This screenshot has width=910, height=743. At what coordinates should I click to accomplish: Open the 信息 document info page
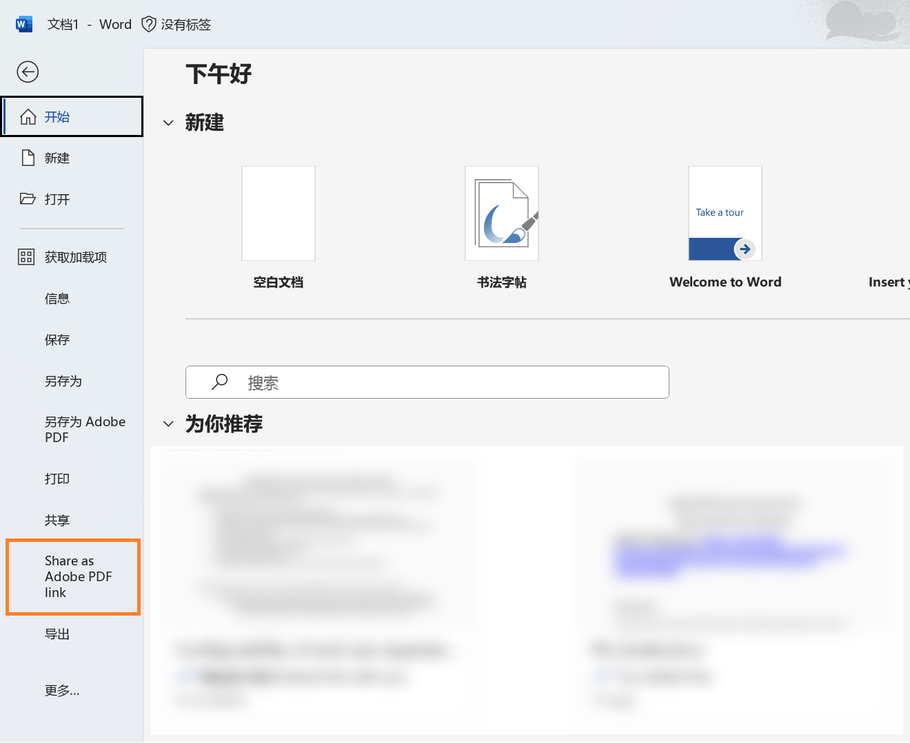pos(57,298)
